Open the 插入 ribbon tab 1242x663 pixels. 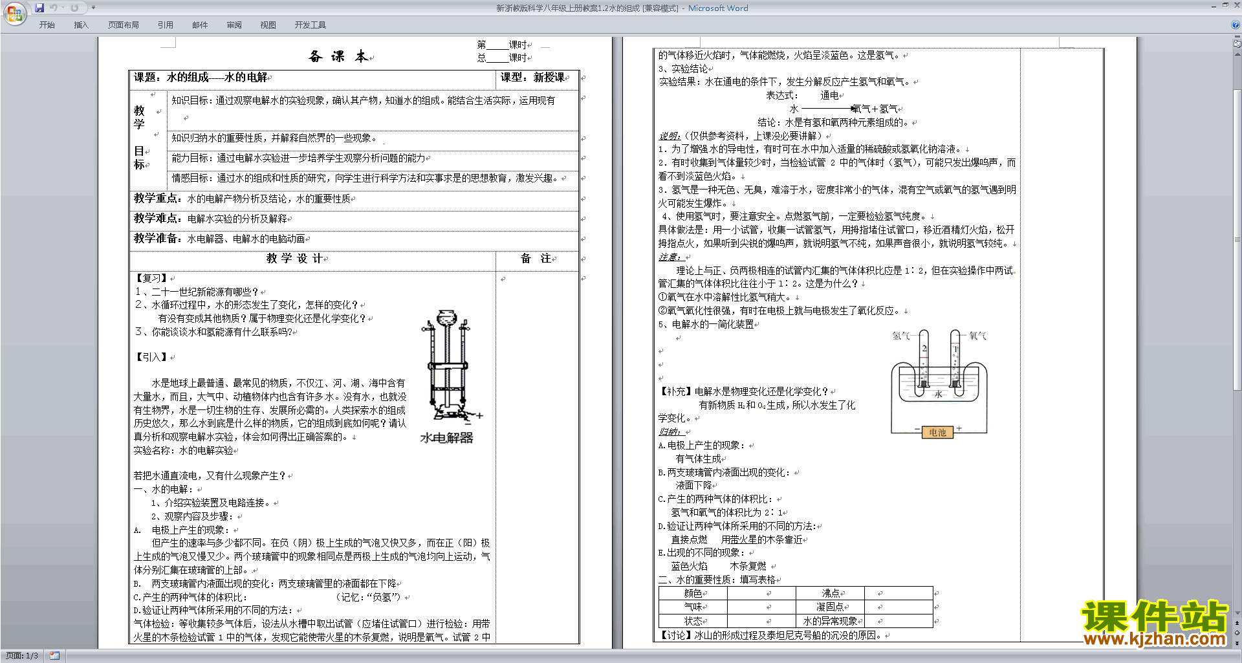[x=81, y=25]
